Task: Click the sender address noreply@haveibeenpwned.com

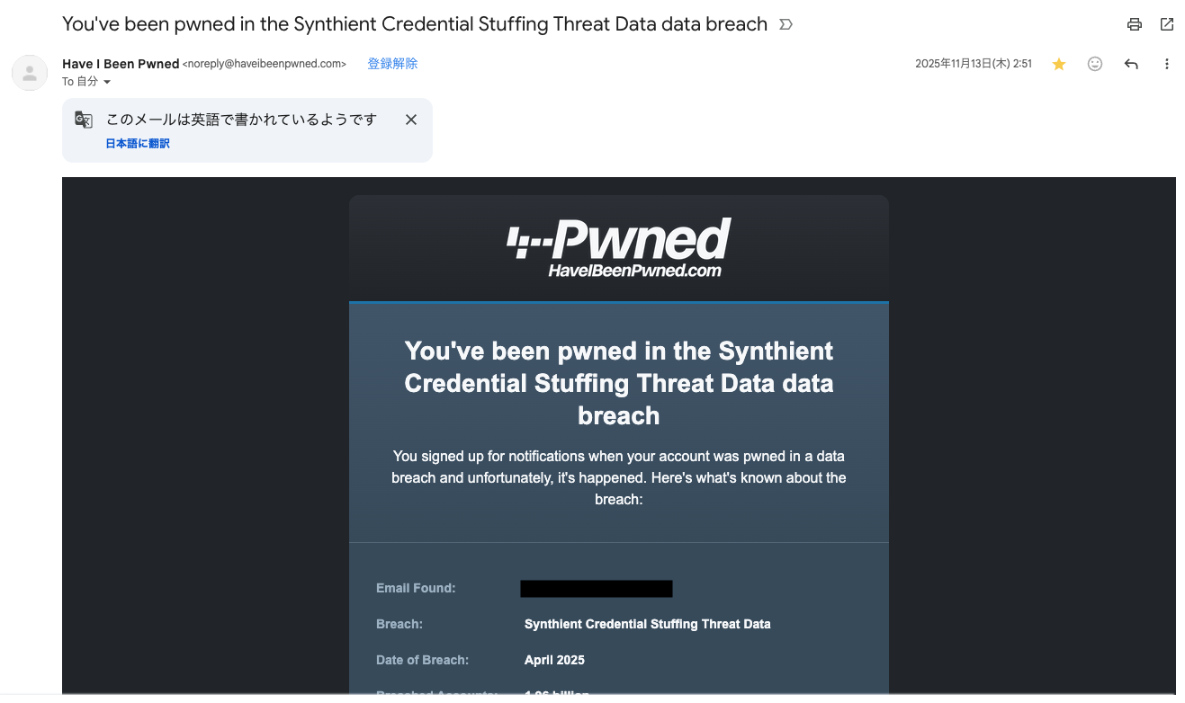Action: coord(265,64)
